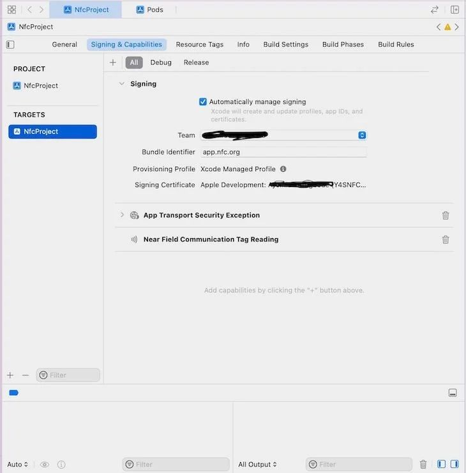Open the Build Phases tab
This screenshot has width=466, height=473.
pyautogui.click(x=343, y=44)
